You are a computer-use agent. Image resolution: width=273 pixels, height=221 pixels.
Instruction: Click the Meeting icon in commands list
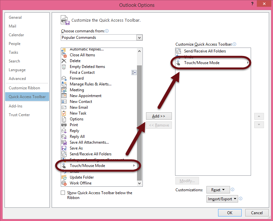click(64, 90)
